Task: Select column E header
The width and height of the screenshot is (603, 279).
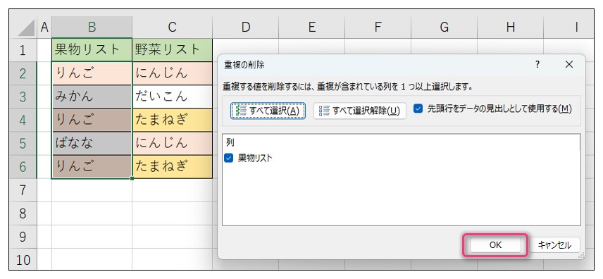Action: tap(312, 27)
